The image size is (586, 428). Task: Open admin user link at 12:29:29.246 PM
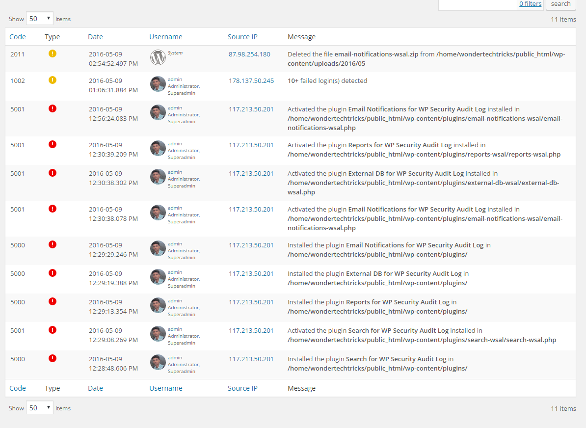(175, 244)
